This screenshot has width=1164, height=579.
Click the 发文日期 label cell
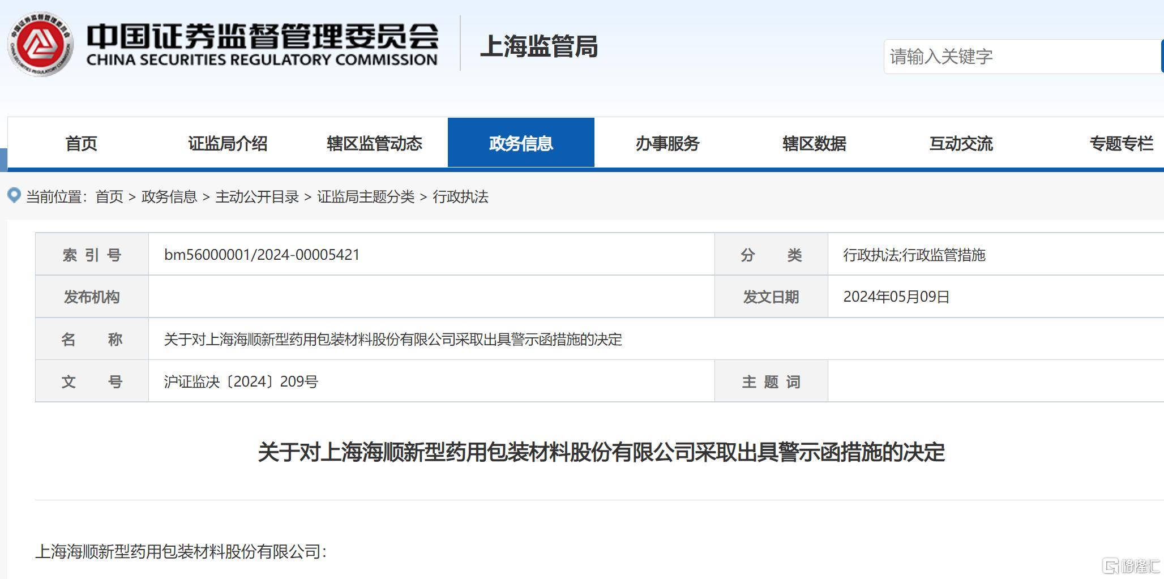pos(771,297)
